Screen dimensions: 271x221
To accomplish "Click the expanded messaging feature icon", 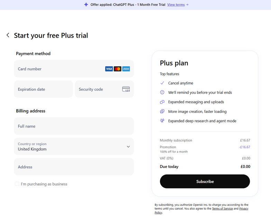I will point(162,102).
